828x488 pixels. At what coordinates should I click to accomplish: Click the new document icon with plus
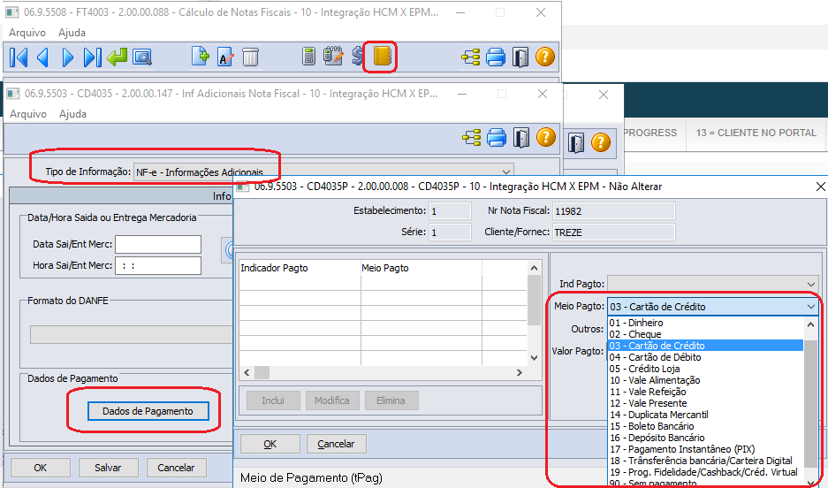click(201, 57)
